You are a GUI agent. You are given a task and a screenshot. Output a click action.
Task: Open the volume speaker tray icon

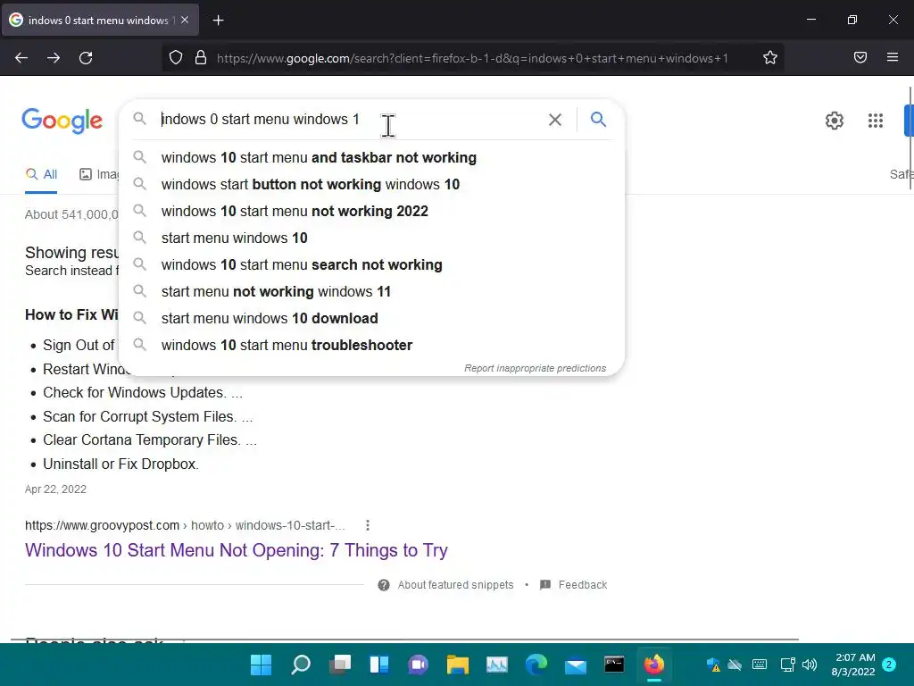click(809, 665)
